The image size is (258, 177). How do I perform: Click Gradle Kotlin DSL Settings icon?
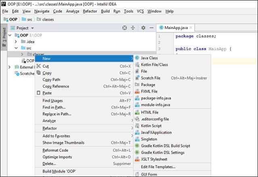click(137, 152)
